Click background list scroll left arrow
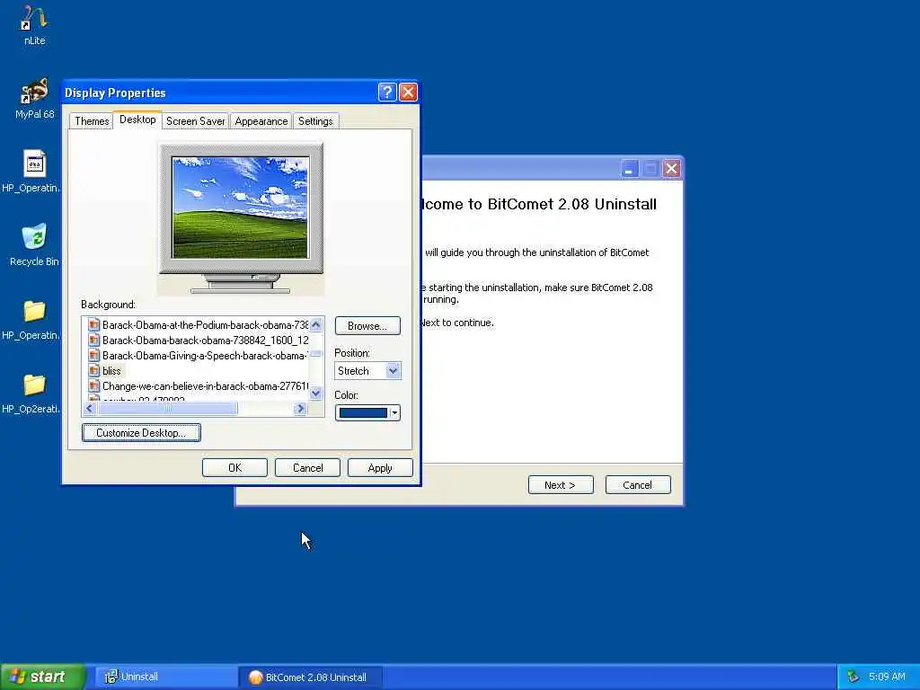Viewport: 920px width, 690px height. tap(89, 409)
